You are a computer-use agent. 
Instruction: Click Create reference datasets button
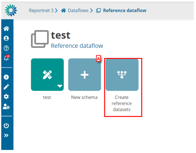click(122, 75)
